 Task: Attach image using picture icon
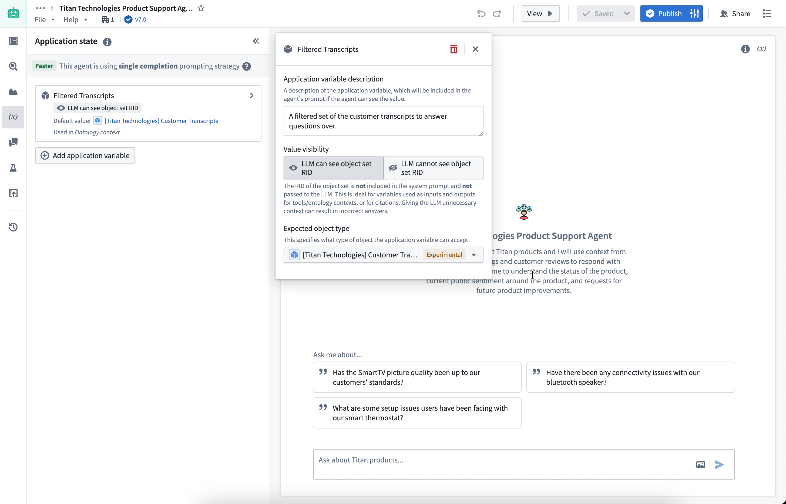point(700,464)
